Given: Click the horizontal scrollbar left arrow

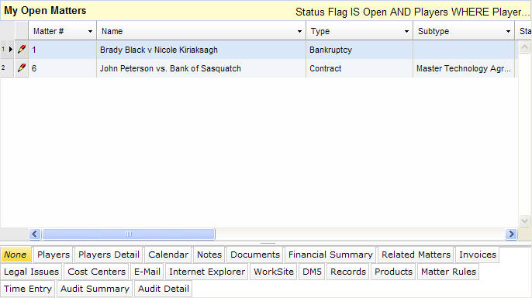Looking at the screenshot, I should tap(35, 234).
